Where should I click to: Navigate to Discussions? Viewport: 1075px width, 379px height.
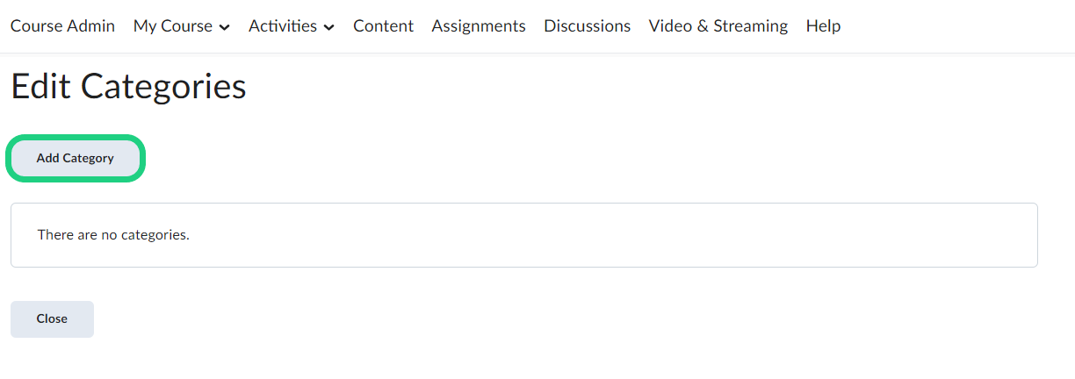tap(587, 26)
